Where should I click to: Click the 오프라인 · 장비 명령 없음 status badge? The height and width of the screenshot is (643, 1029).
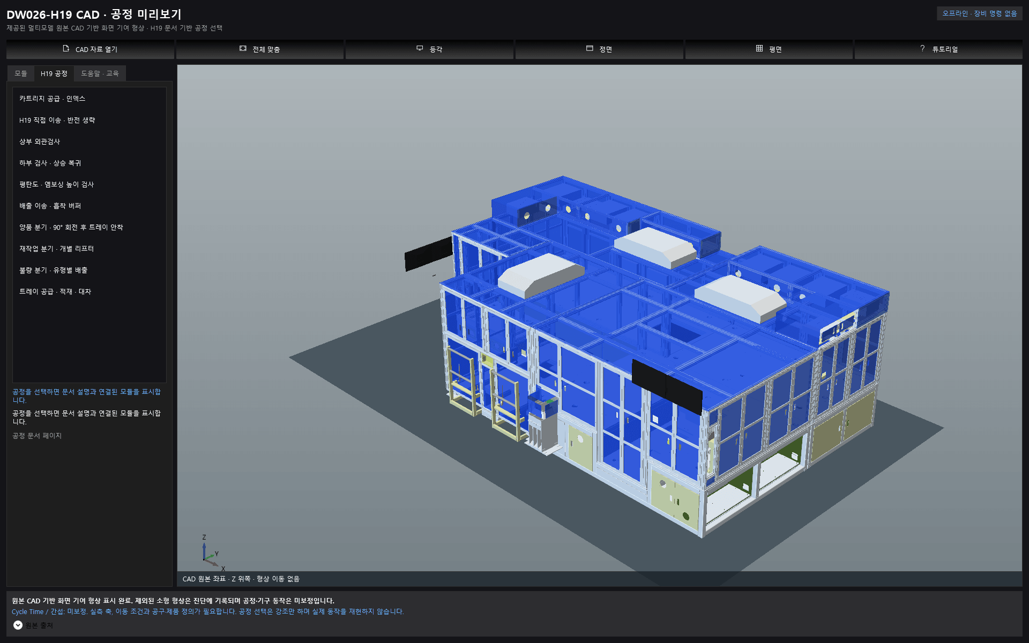(x=980, y=13)
